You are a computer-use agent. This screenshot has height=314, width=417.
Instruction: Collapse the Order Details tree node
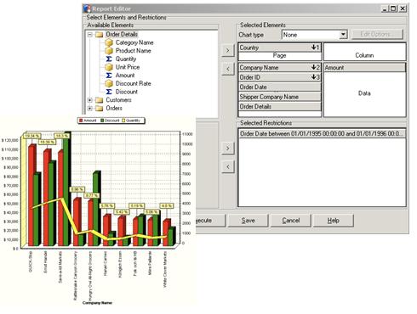[90, 35]
